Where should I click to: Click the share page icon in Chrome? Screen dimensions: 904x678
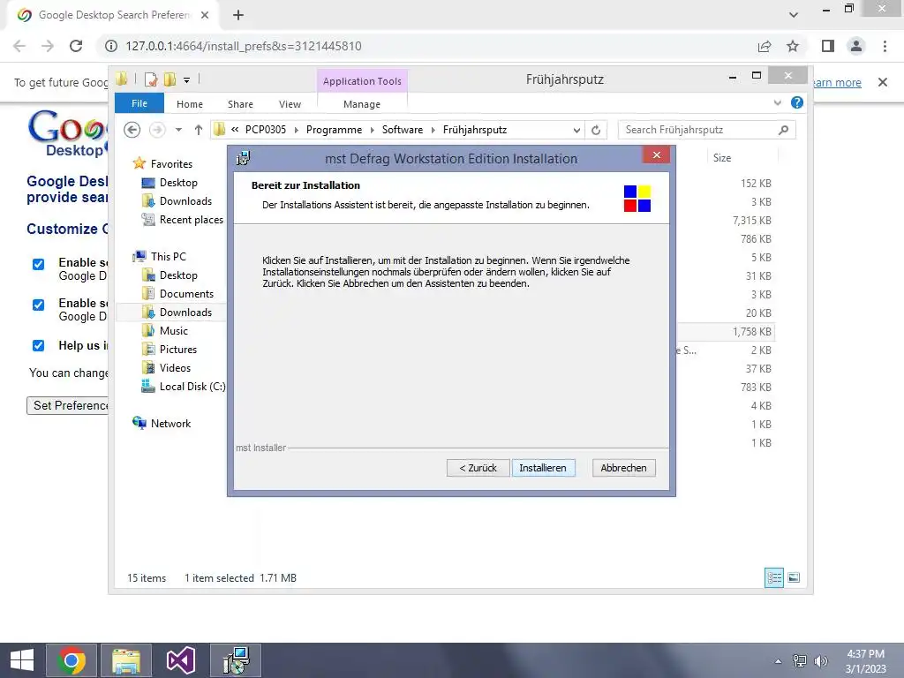[765, 46]
